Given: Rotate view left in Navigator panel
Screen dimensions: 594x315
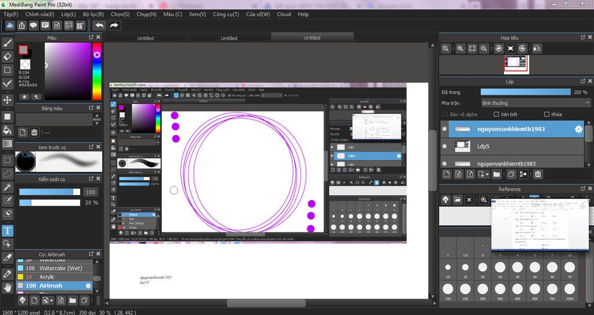Looking at the screenshot, I should pos(499,49).
